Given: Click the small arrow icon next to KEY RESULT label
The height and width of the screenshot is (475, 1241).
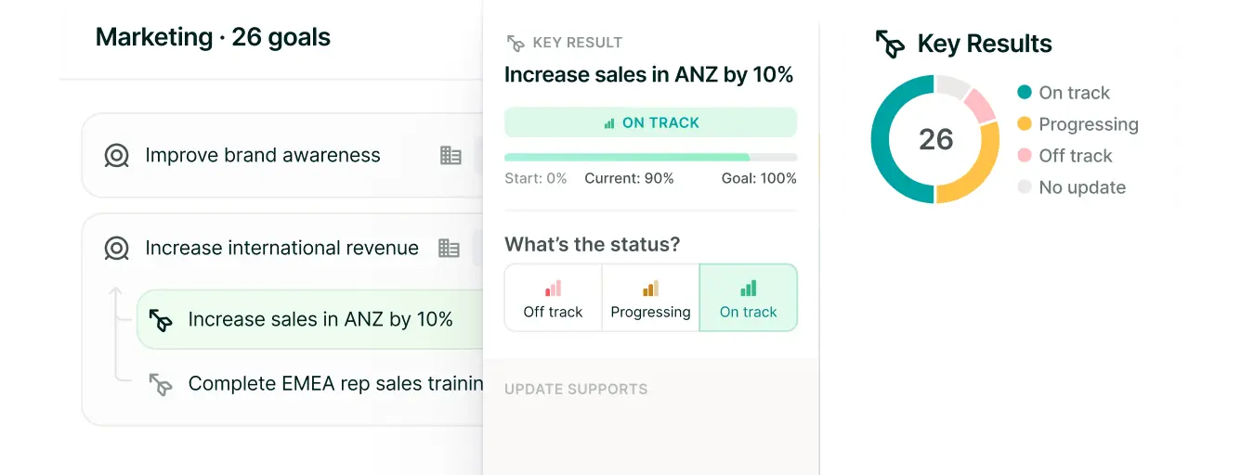Looking at the screenshot, I should (x=515, y=43).
